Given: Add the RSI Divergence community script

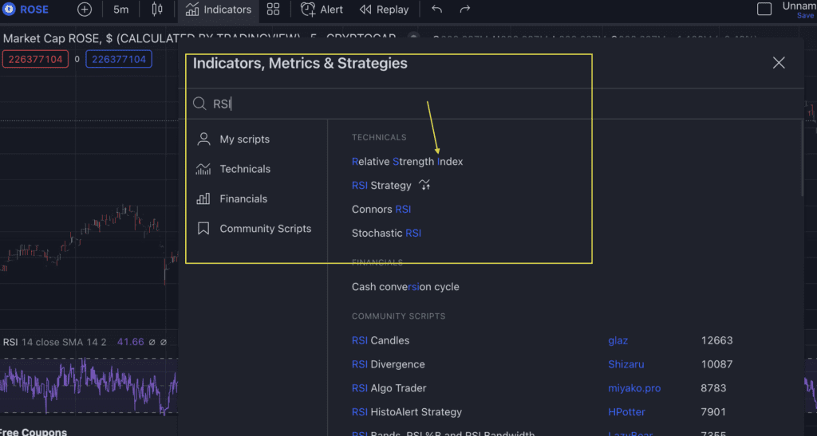Looking at the screenshot, I should tap(389, 364).
